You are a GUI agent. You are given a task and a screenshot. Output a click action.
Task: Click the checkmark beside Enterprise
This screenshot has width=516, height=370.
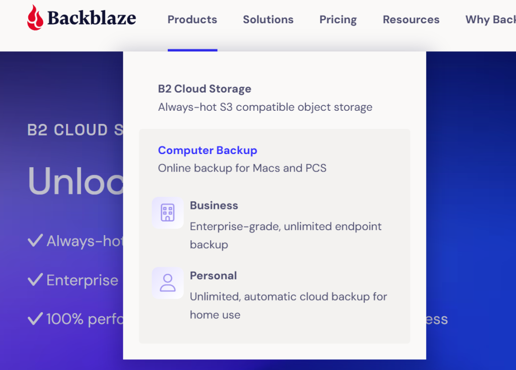(x=35, y=279)
